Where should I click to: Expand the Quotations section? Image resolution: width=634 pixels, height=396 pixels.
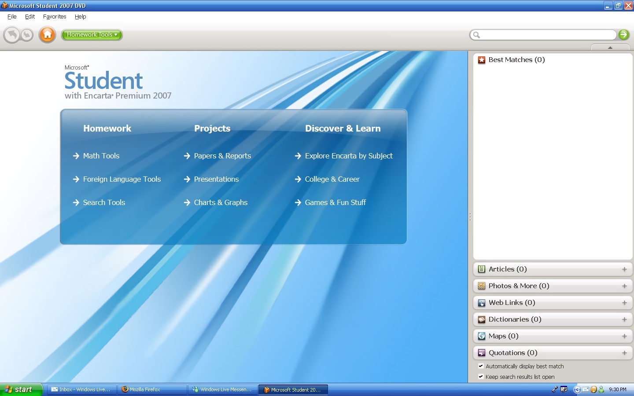coord(625,352)
